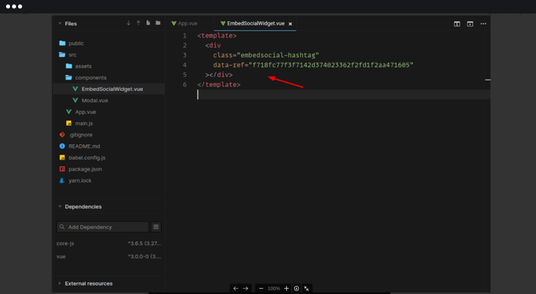Screen dimensions: 536x294
Task: Open babel.config.js file
Action: tap(87, 158)
